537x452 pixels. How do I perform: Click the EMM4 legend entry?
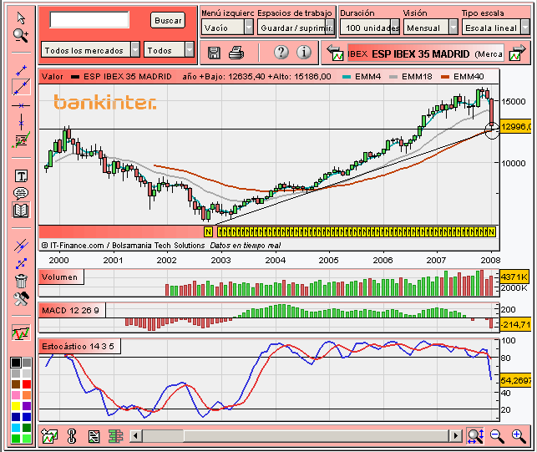(x=362, y=76)
